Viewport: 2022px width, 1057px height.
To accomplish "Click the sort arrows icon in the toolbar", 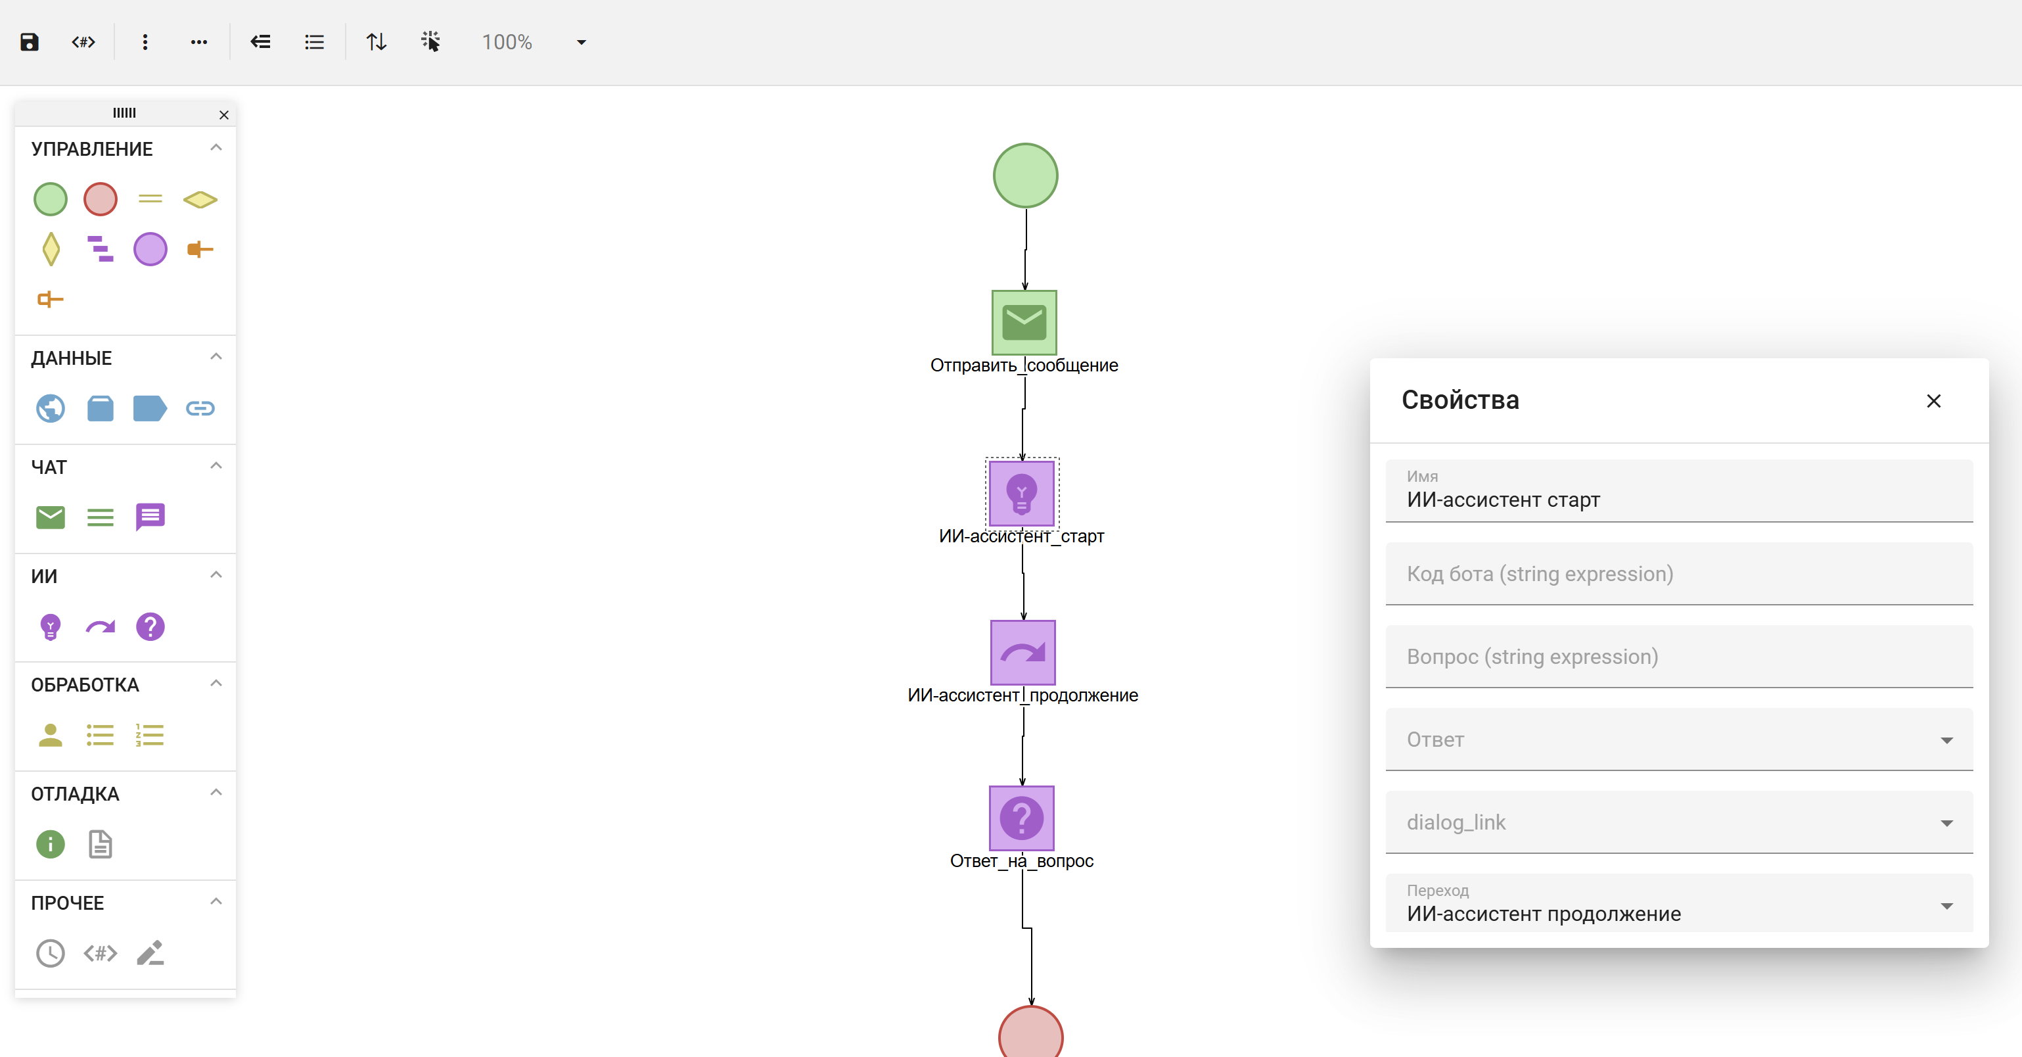I will pos(376,43).
